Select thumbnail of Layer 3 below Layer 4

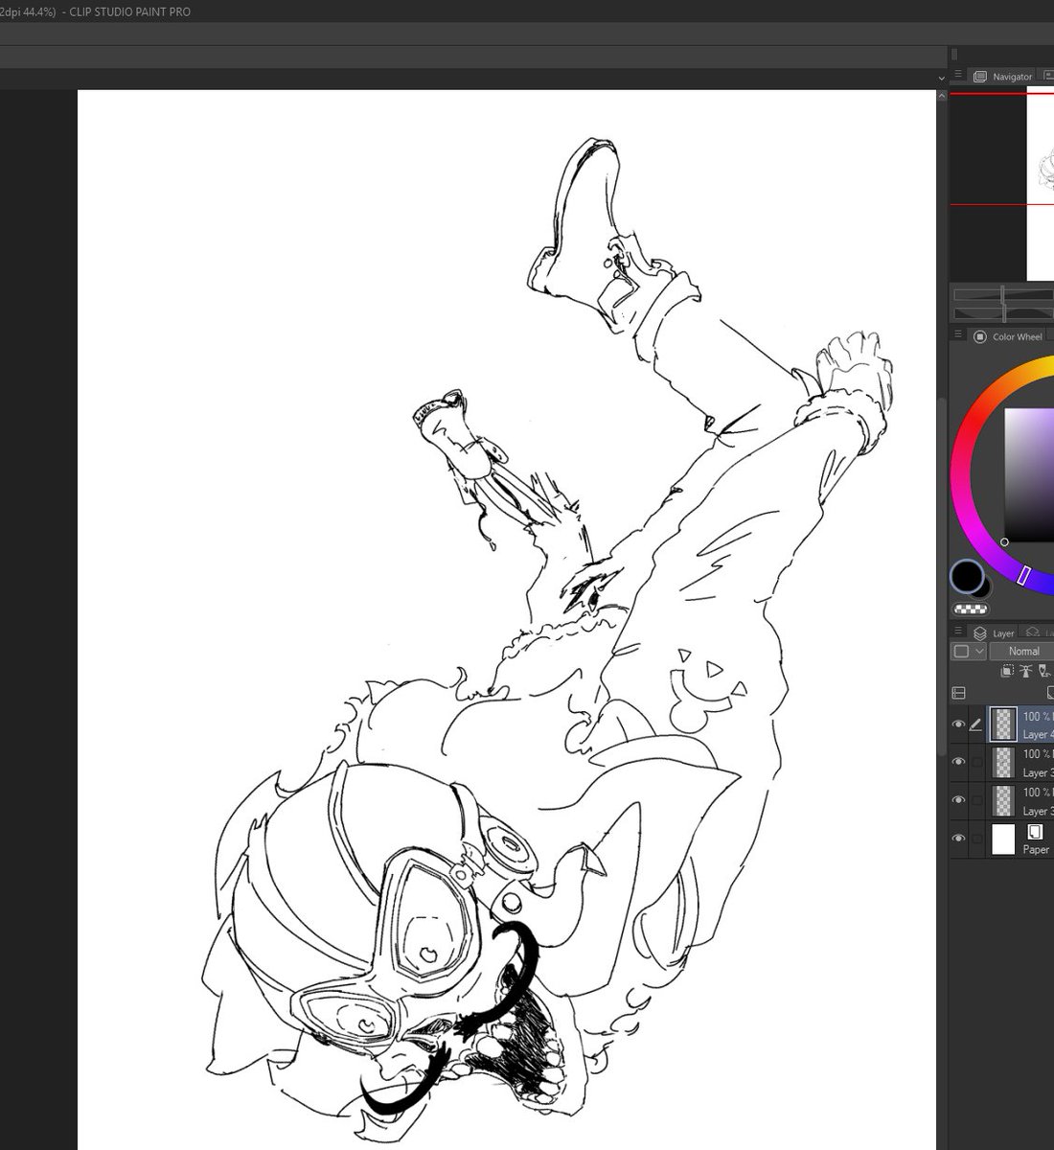coord(1003,763)
